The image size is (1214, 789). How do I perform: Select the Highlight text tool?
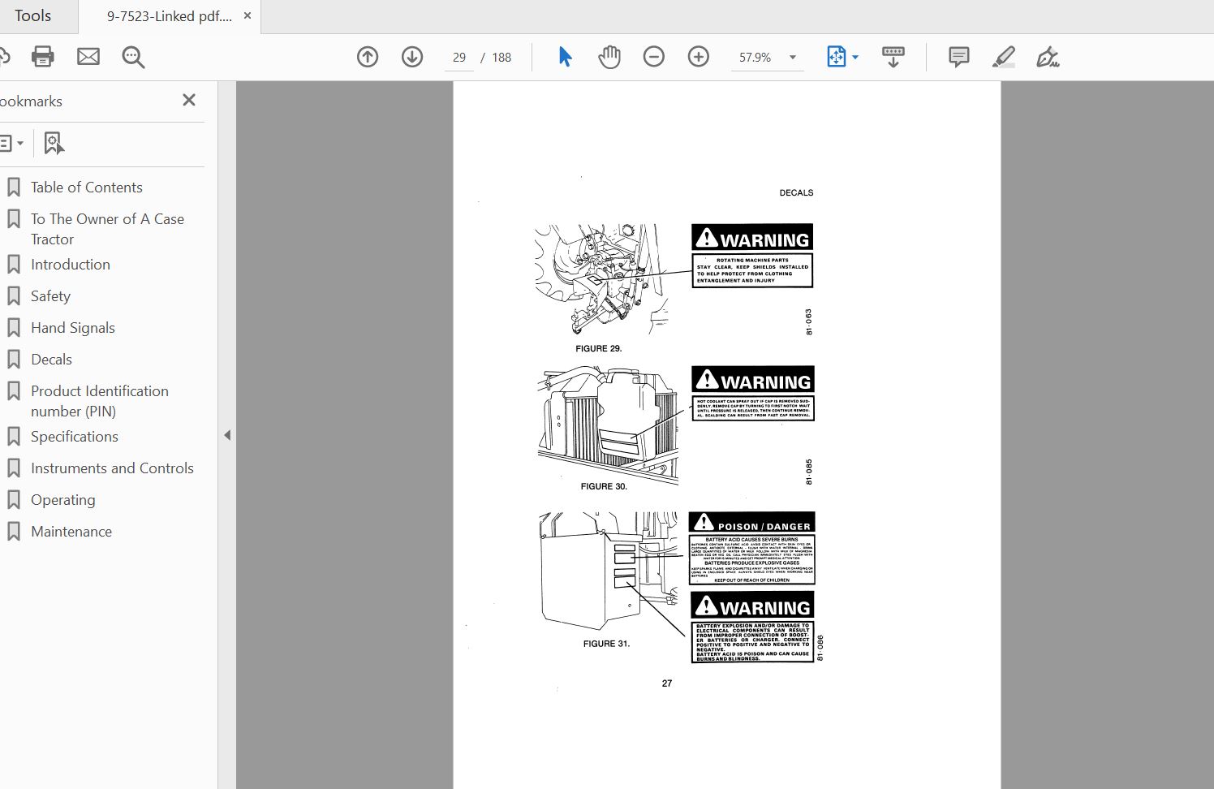(1004, 57)
